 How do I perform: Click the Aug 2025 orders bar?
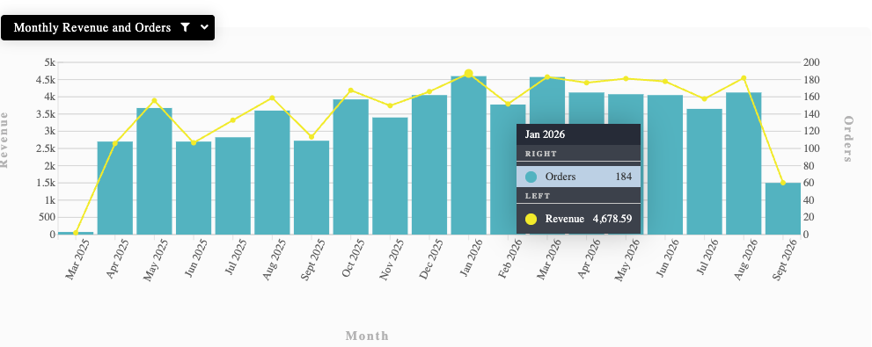(x=273, y=172)
